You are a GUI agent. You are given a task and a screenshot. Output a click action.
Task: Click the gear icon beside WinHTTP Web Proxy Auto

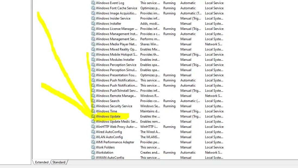(93, 126)
